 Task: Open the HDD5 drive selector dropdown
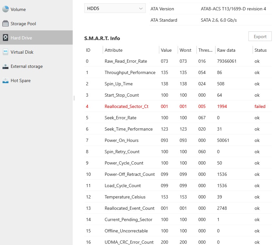tap(115, 8)
